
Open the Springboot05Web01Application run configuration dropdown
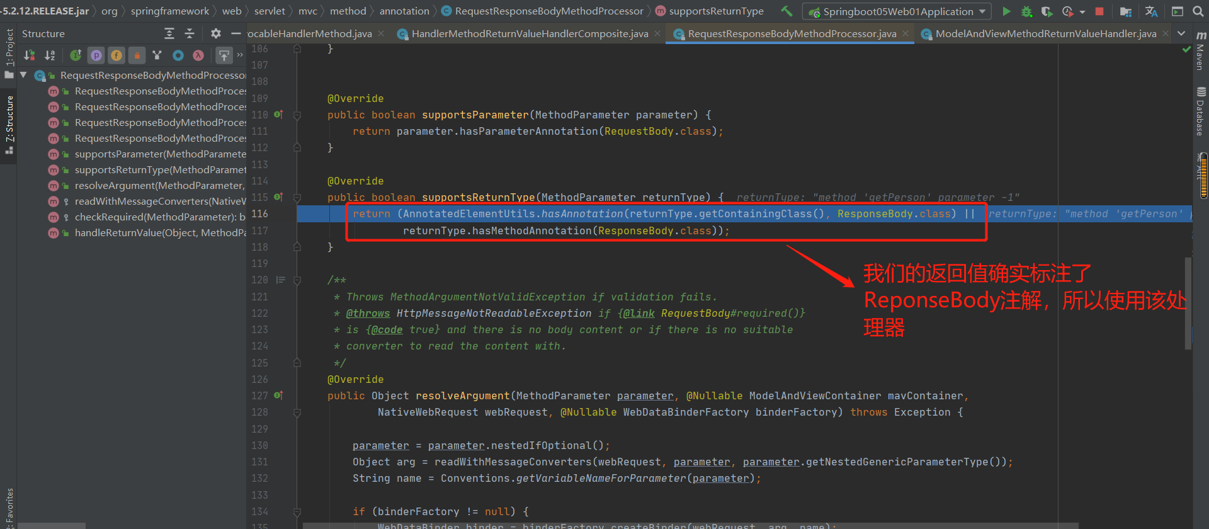coord(897,11)
